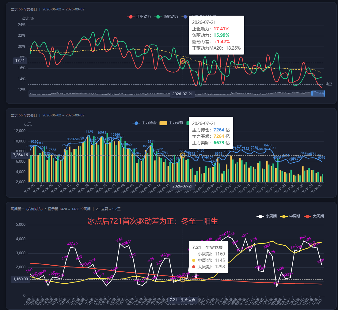Image resolution: width=338 pixels, height=310 pixels.
Task: Click the 10566 data label
Action: pyautogui.click(x=115, y=135)
